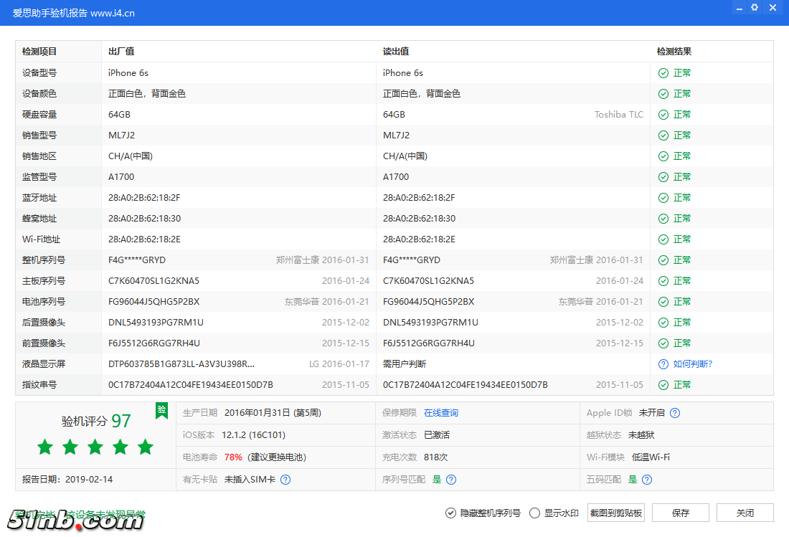Viewport: 789px width, 537px height.
Task: Click the check icon on 硬盘容量 row
Action: (x=663, y=114)
